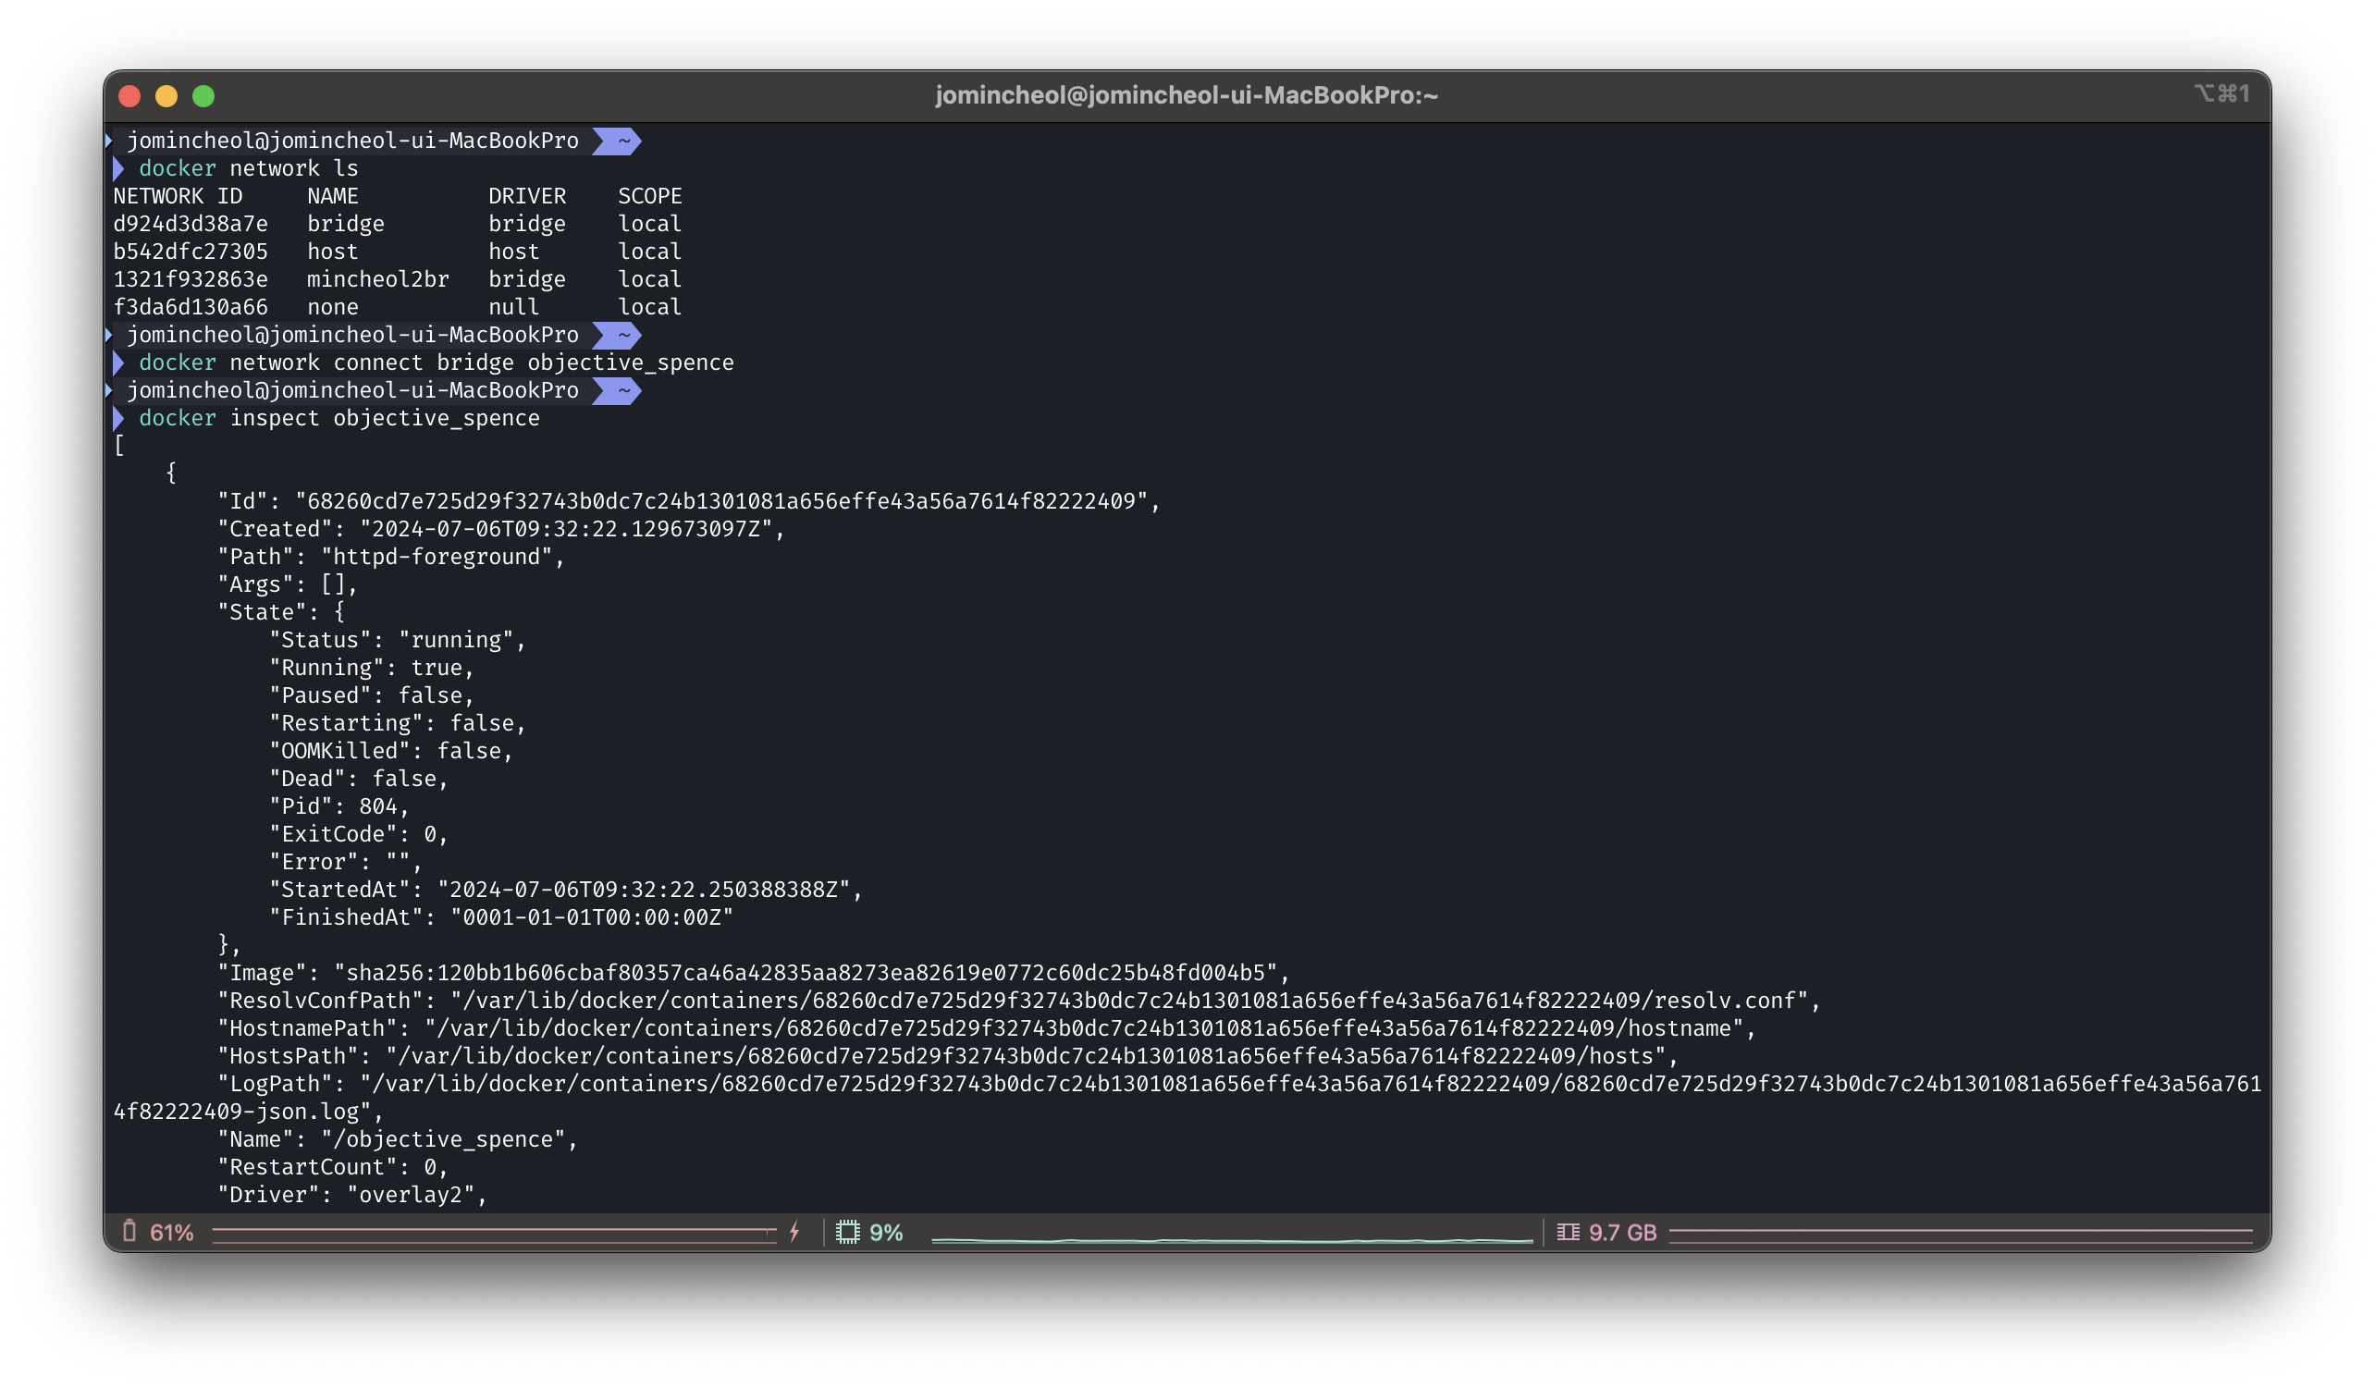Viewport: 2375px width, 1389px height.
Task: Click the CPU chip icon
Action: tap(847, 1232)
